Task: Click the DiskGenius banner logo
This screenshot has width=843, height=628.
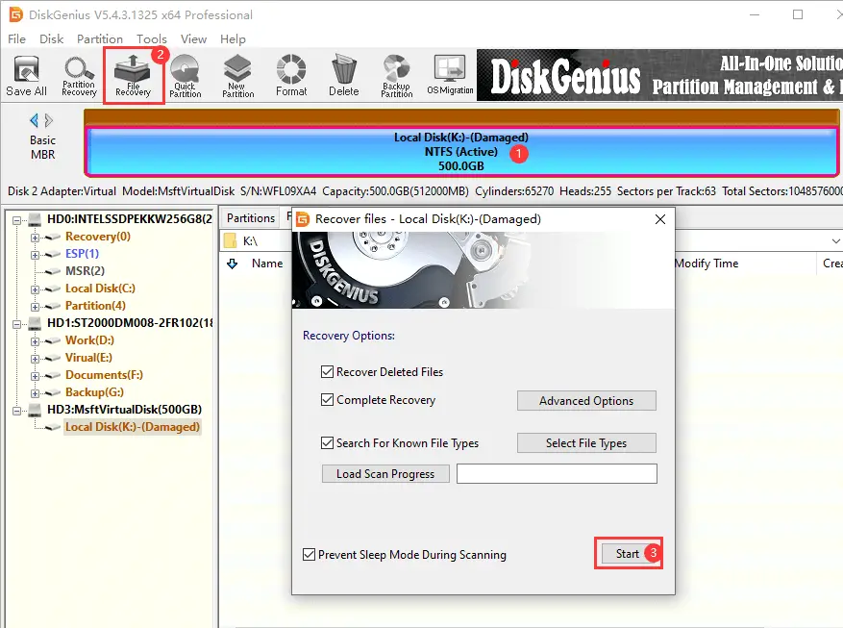Action: pyautogui.click(x=565, y=76)
